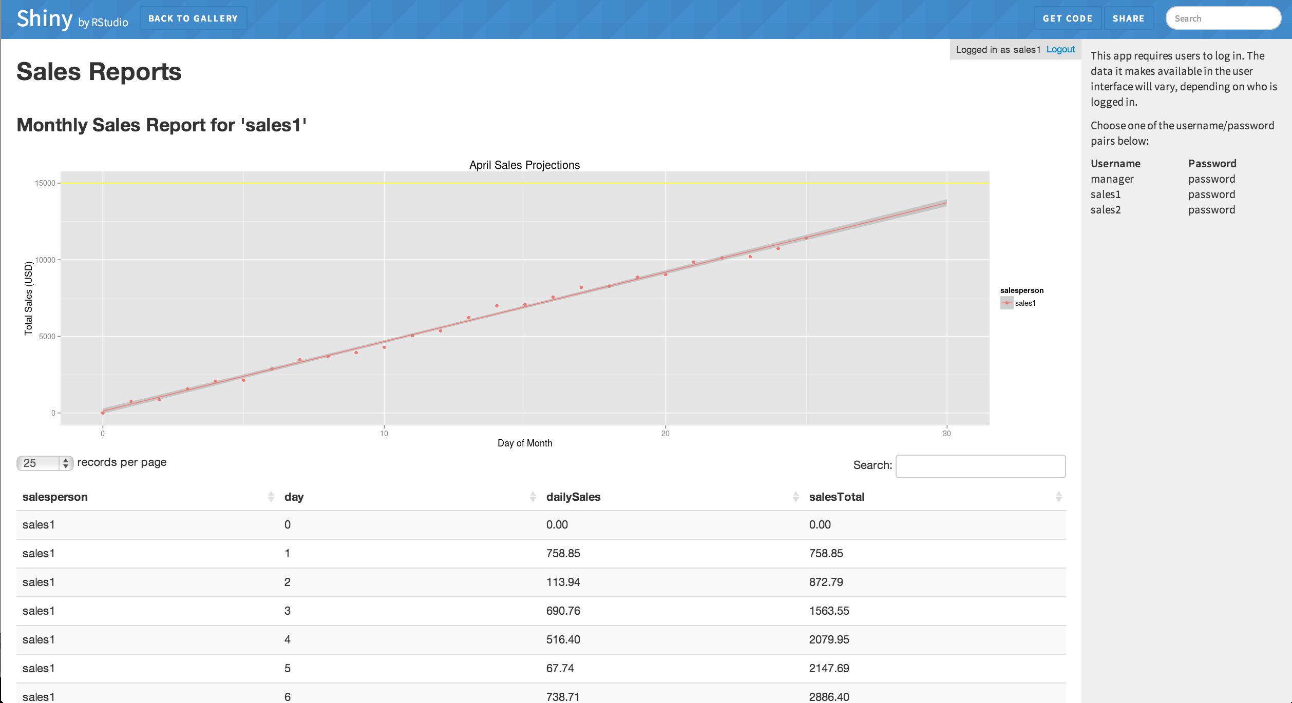This screenshot has height=703, width=1292.
Task: Log out of the sales1 account
Action: tap(1061, 49)
